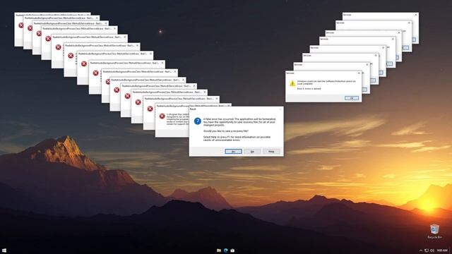
Task: Click the volume speaker icon in tray
Action: [x=432, y=250]
